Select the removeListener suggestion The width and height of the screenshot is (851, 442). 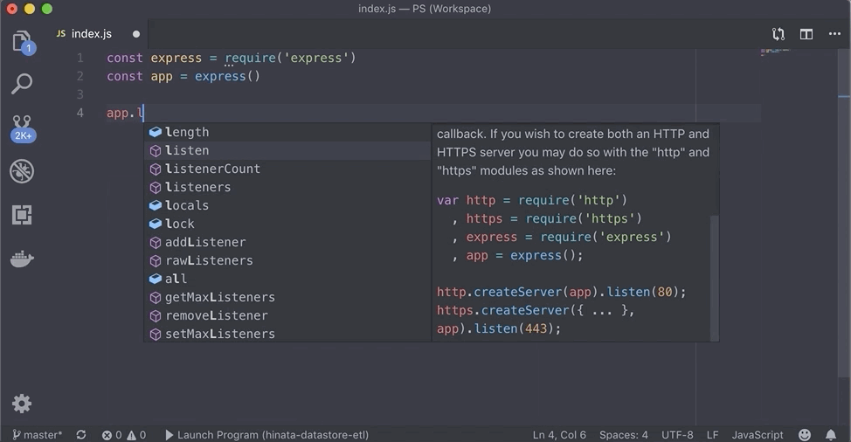click(x=287, y=315)
